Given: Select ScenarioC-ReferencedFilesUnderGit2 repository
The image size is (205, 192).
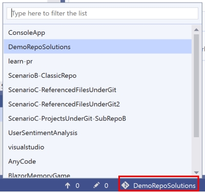Looking at the screenshot, I should [97, 104].
